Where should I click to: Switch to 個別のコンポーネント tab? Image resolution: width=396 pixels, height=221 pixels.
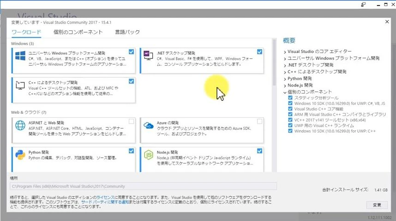coord(78,32)
